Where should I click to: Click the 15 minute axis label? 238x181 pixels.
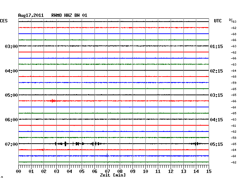pos(209,171)
